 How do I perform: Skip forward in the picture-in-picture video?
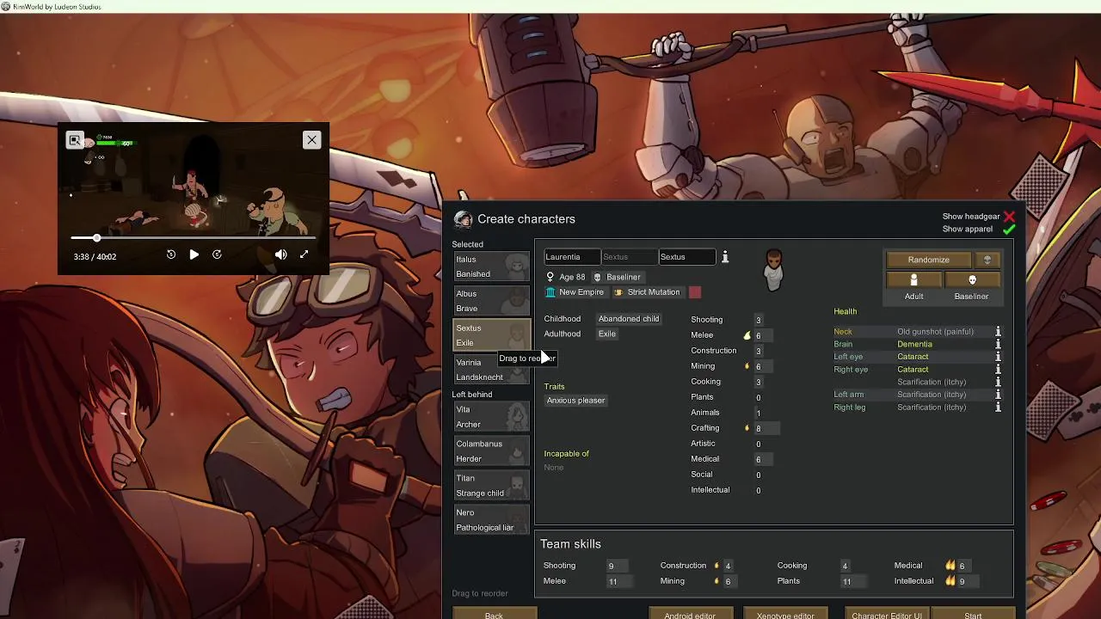tap(217, 254)
